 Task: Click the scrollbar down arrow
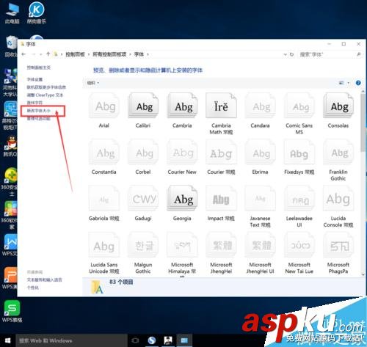click(x=363, y=274)
